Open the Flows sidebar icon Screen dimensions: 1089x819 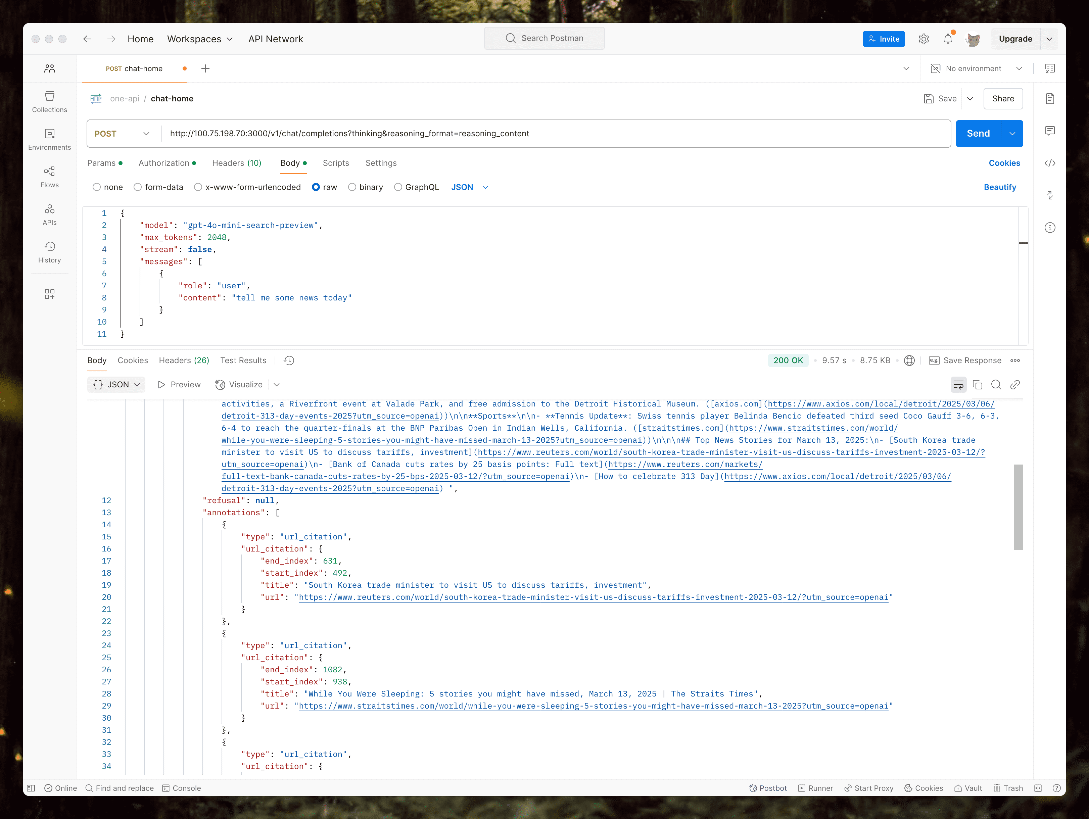[x=49, y=177]
